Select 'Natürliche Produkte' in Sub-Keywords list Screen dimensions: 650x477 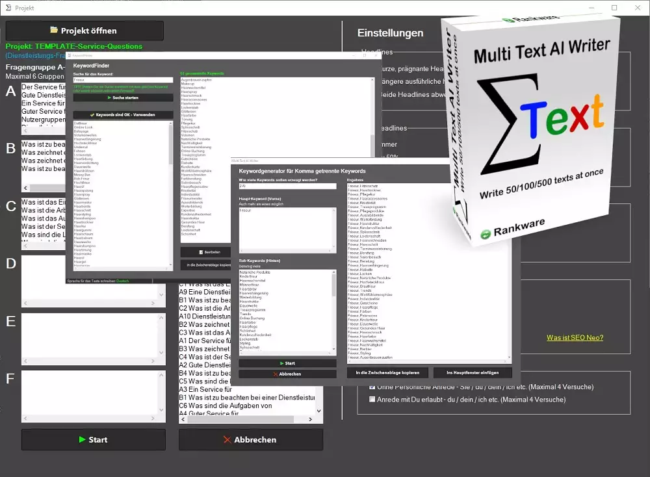click(255, 272)
